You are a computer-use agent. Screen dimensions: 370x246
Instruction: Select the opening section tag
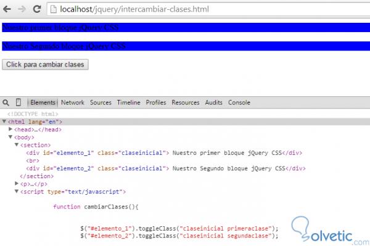click(35, 145)
